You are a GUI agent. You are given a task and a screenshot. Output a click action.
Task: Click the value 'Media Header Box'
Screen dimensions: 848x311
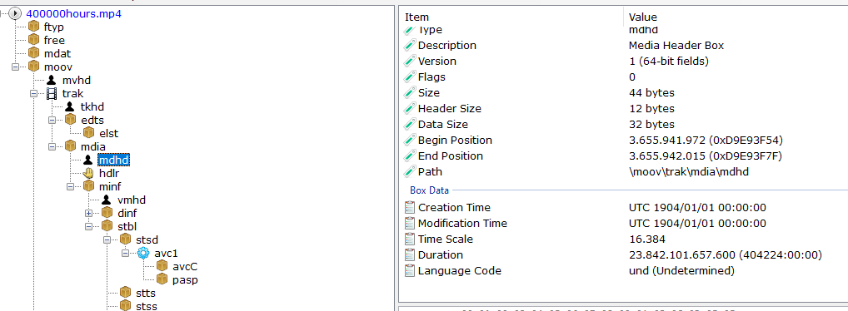(676, 46)
